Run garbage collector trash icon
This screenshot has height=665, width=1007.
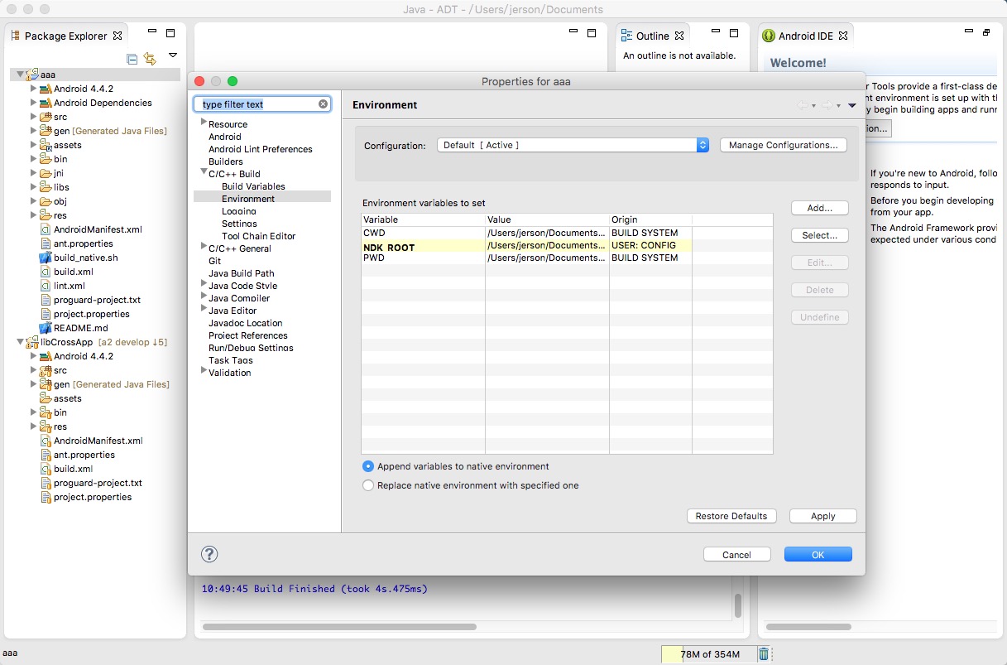click(764, 654)
